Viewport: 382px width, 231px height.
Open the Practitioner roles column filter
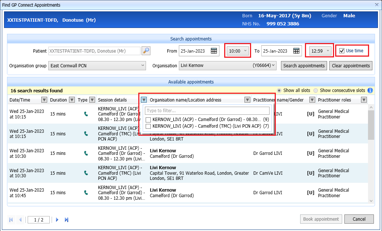[364, 100]
